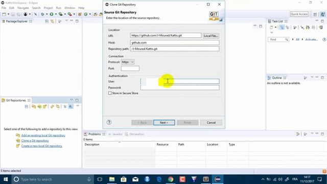Click 'Create a new local Git repository' link
The width and height of the screenshot is (327, 184).
(42, 146)
